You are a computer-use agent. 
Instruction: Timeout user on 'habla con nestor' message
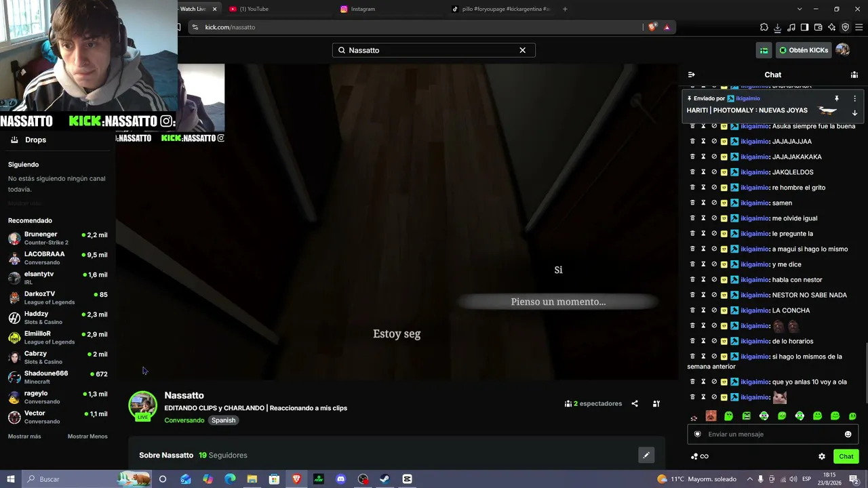pyautogui.click(x=703, y=280)
